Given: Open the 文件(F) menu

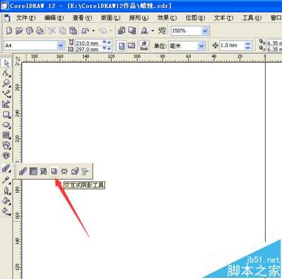Looking at the screenshot, I should tap(26, 18).
